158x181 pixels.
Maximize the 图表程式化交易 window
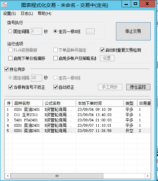(x=135, y=4)
